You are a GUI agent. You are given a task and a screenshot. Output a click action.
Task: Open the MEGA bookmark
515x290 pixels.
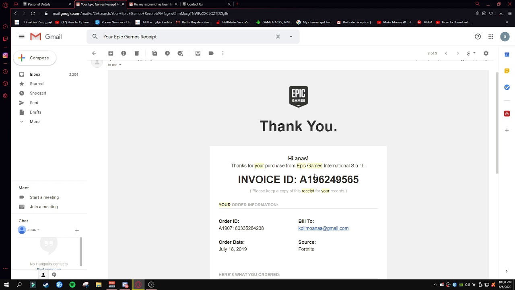point(425,22)
